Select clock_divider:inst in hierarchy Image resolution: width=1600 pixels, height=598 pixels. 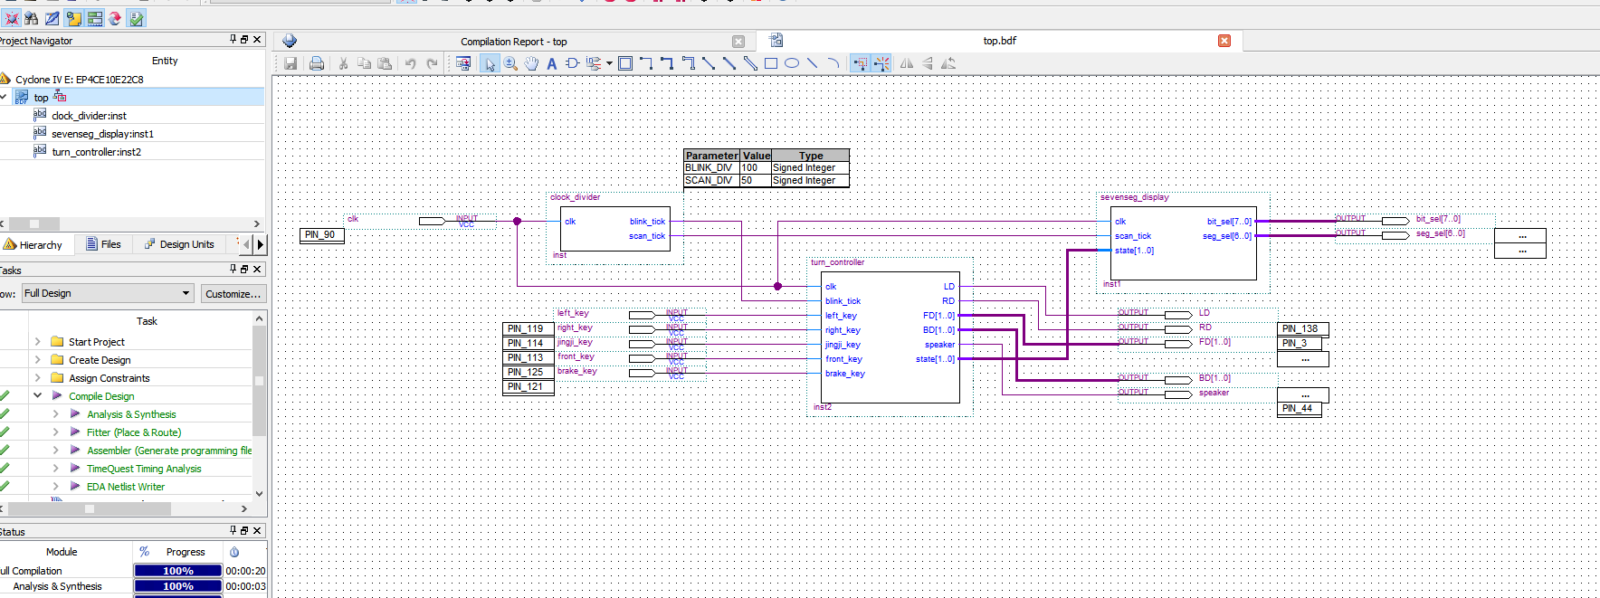coord(89,116)
